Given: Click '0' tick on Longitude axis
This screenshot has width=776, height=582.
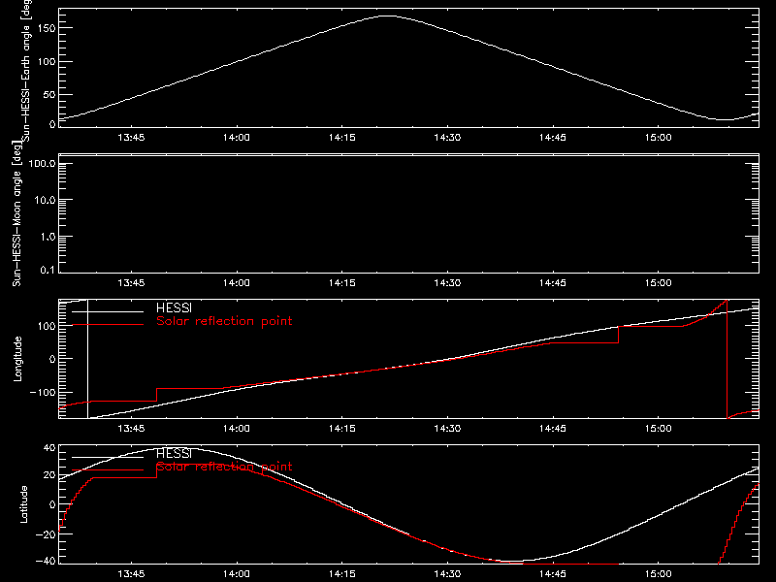Looking at the screenshot, I should [52, 359].
